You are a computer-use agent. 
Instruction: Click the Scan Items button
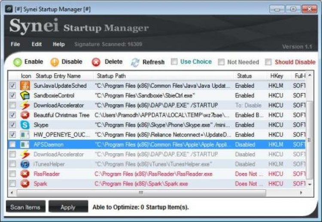click(26, 207)
